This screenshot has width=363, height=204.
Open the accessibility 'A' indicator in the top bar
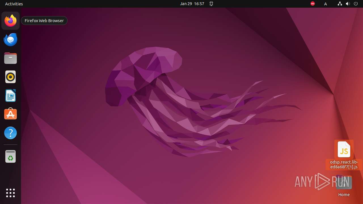coord(326,4)
